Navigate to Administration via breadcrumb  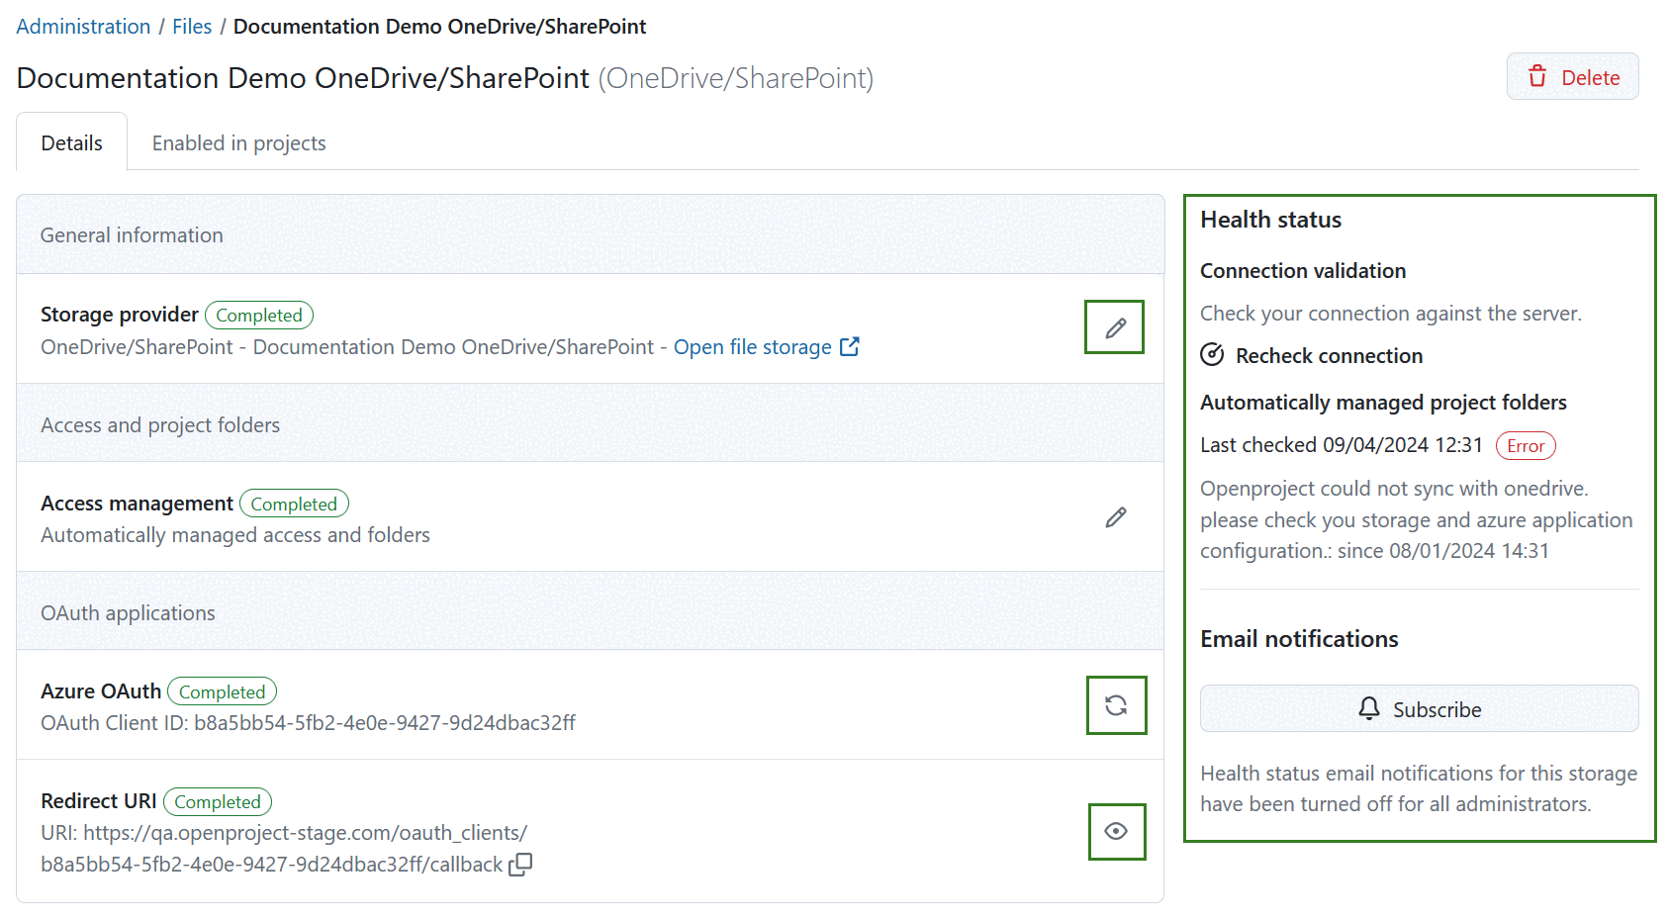click(82, 26)
